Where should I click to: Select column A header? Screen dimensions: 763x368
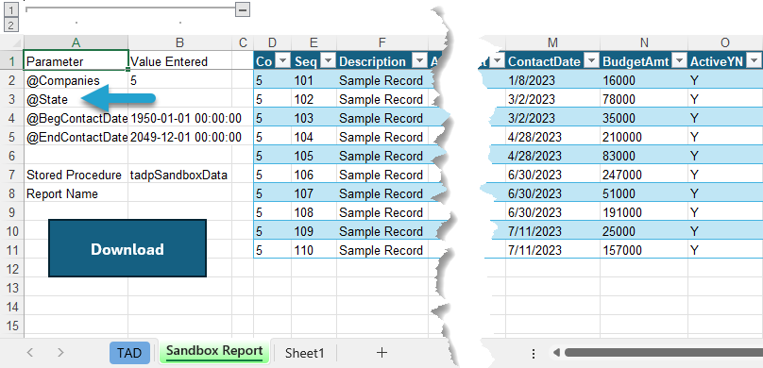tap(76, 42)
